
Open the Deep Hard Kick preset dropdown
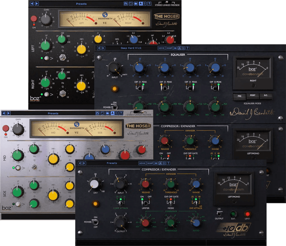tap(131, 48)
